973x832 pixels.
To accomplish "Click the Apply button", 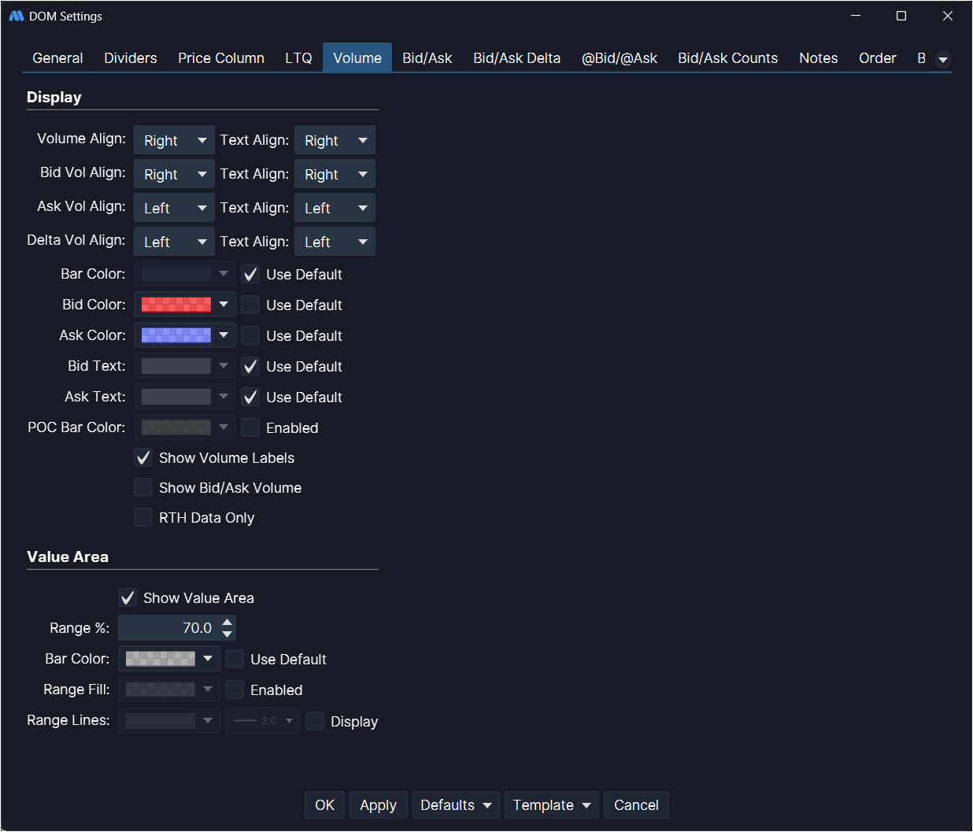I will (378, 805).
